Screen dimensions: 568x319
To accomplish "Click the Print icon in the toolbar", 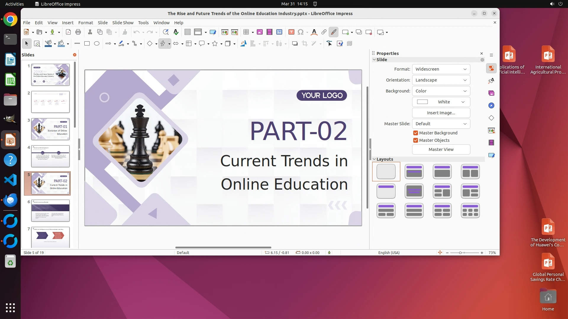I will pos(78,32).
